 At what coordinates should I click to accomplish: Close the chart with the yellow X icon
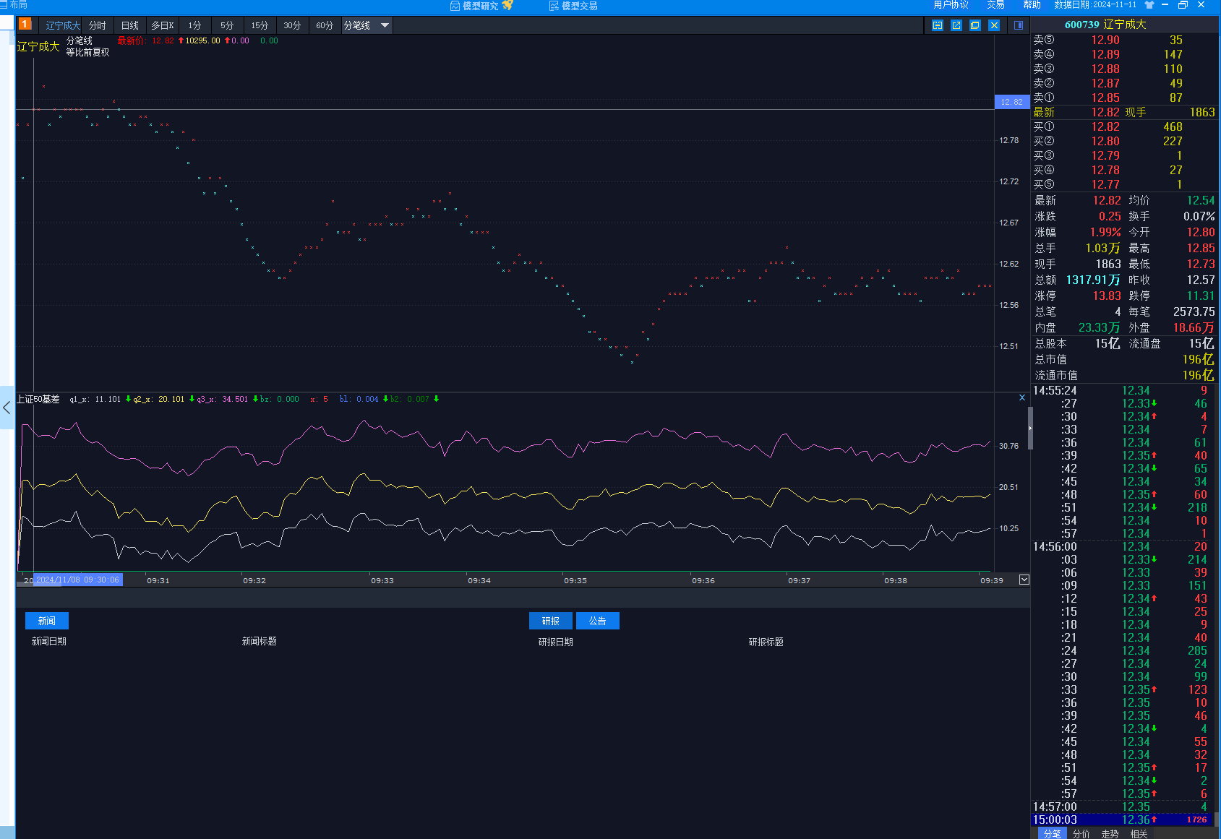994,25
